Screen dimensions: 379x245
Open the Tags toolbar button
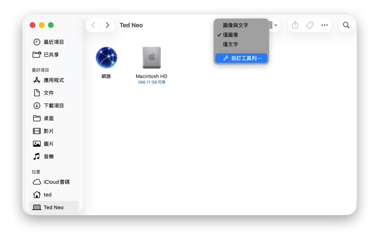310,25
